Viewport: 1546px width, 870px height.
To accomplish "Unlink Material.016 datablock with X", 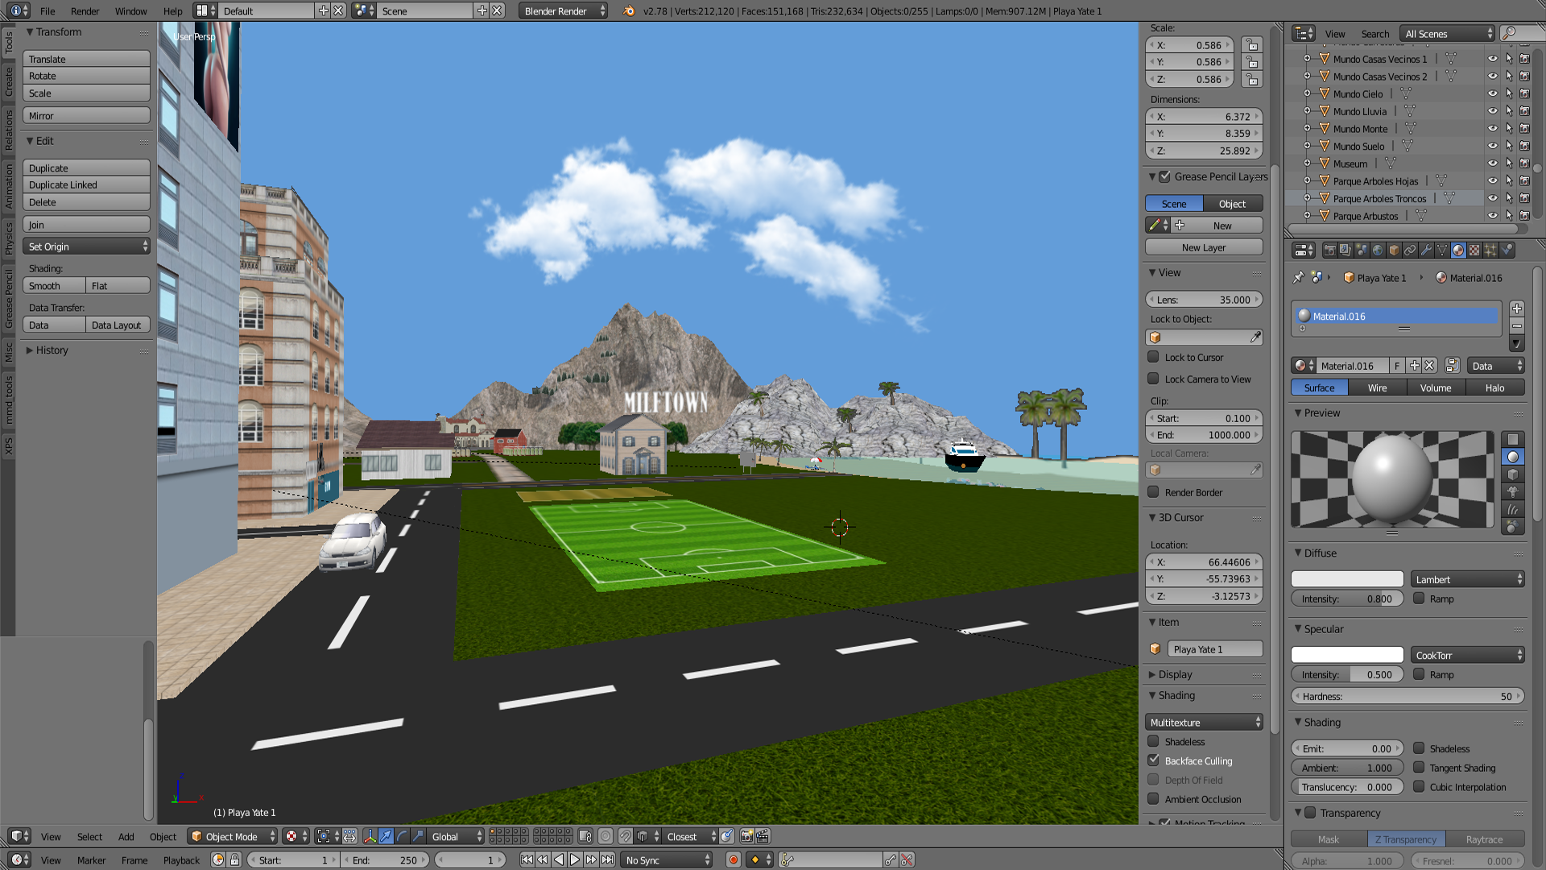I will [1429, 366].
